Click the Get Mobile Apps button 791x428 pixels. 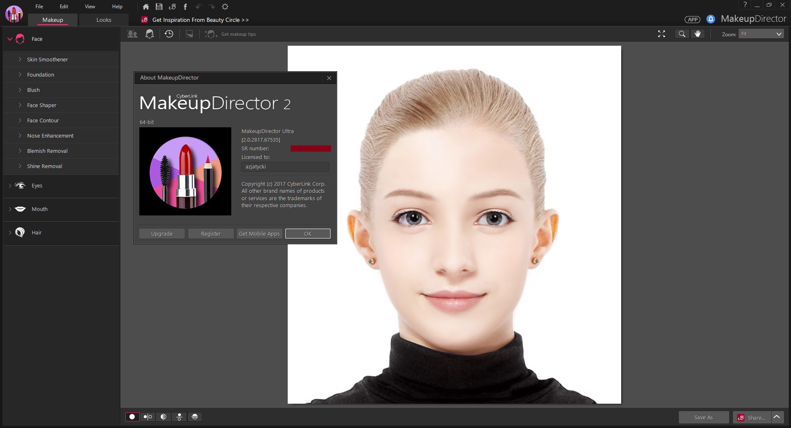259,234
